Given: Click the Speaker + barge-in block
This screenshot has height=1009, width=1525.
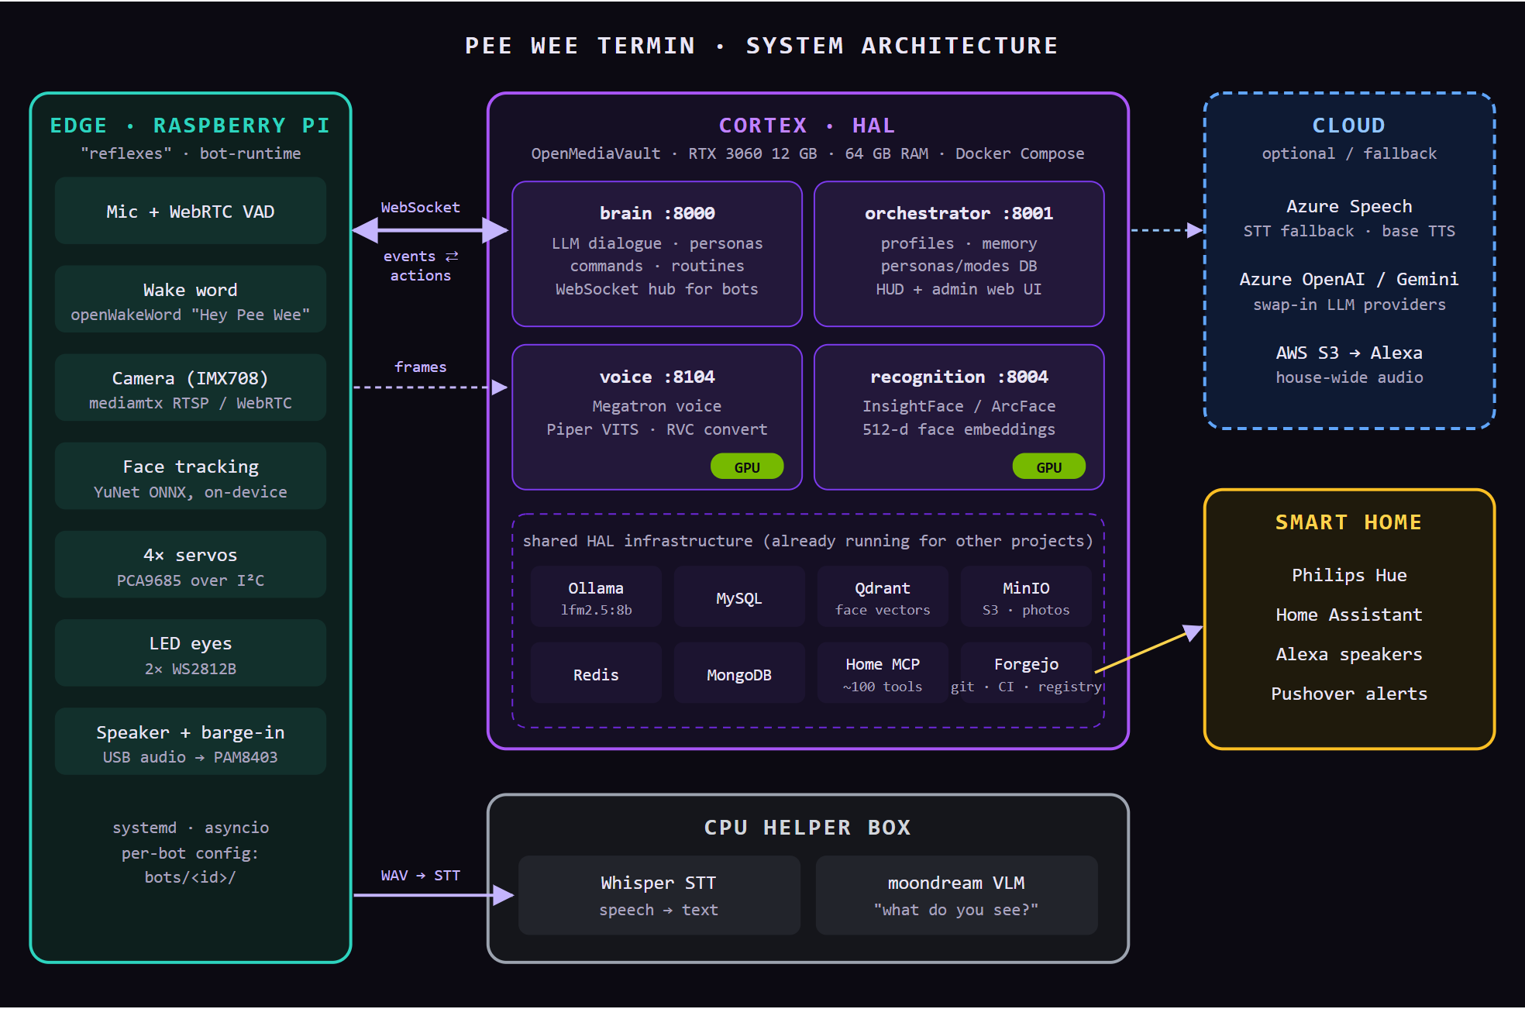Looking at the screenshot, I should tap(190, 742).
